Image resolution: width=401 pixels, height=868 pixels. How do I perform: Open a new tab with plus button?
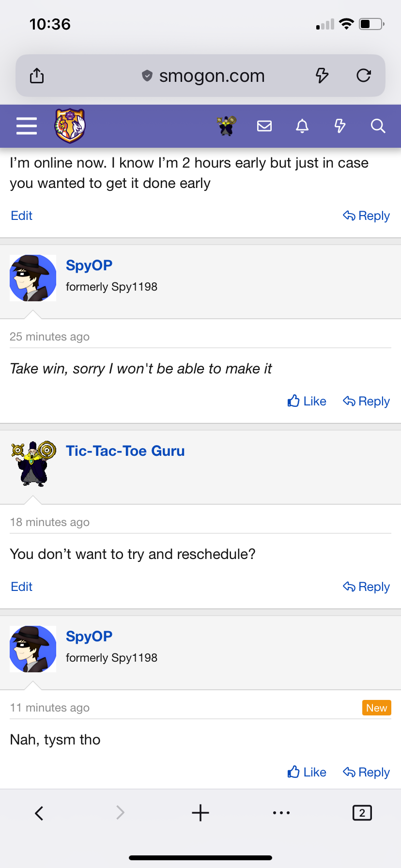(200, 813)
